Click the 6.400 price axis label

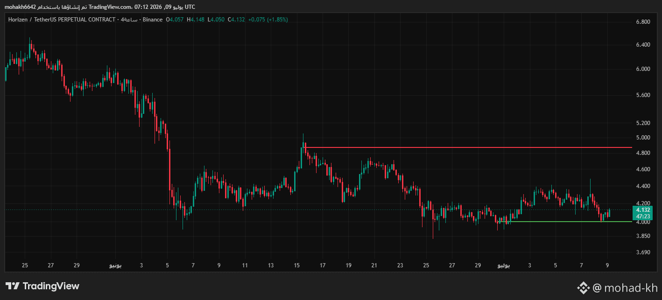coord(643,45)
